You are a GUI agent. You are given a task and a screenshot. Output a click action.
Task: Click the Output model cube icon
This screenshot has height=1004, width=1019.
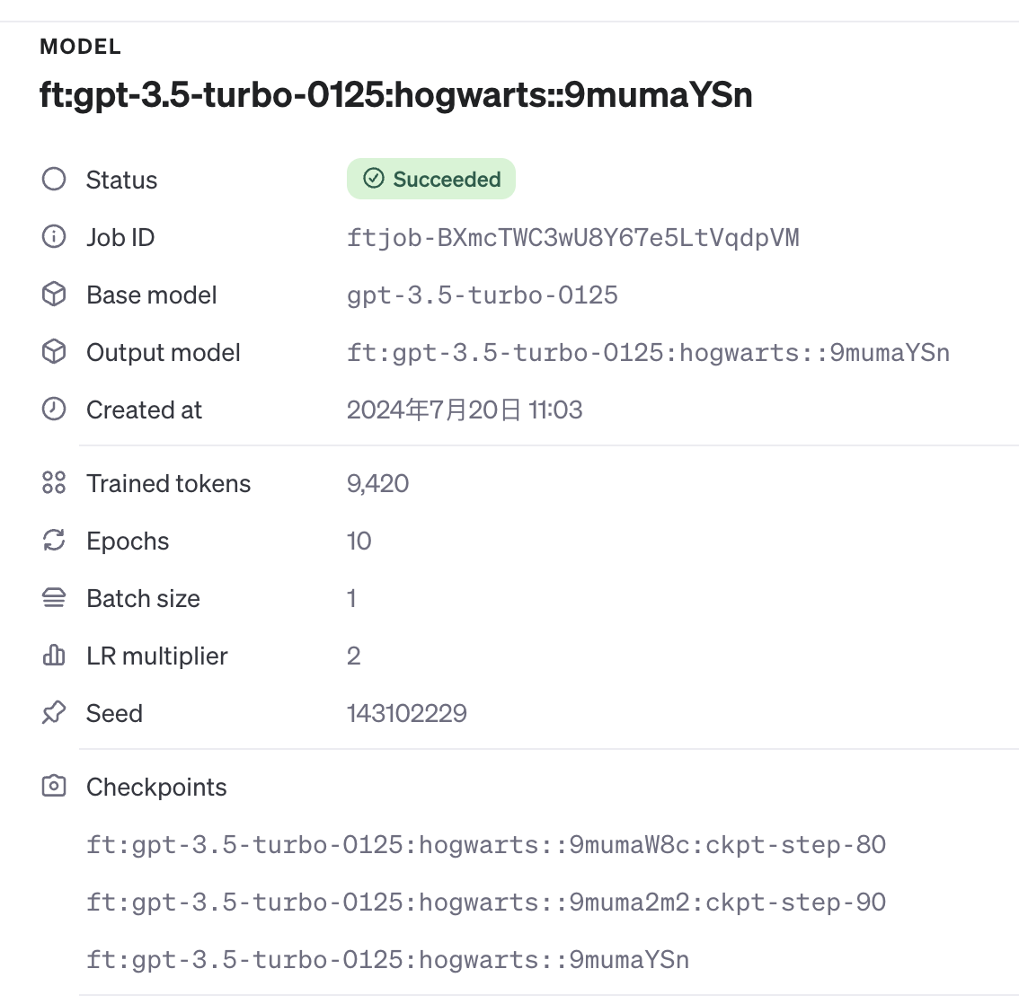click(x=54, y=352)
